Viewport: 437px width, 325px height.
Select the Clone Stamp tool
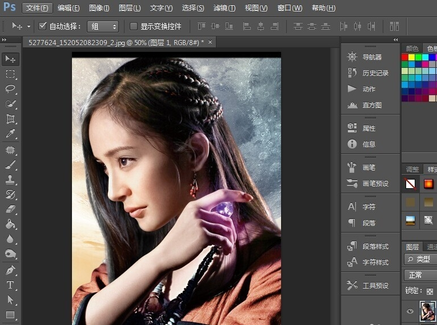pos(10,180)
